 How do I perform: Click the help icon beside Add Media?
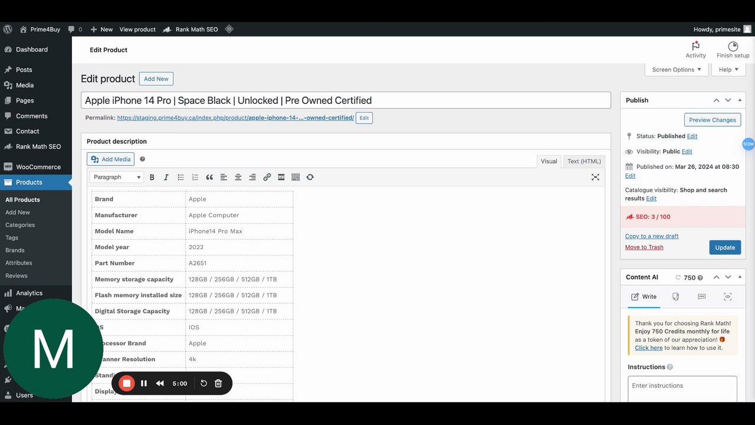(142, 159)
